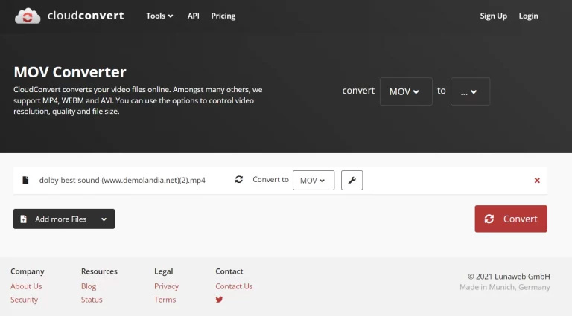Click the Login link
Screen dimensions: 572x316
(x=528, y=16)
